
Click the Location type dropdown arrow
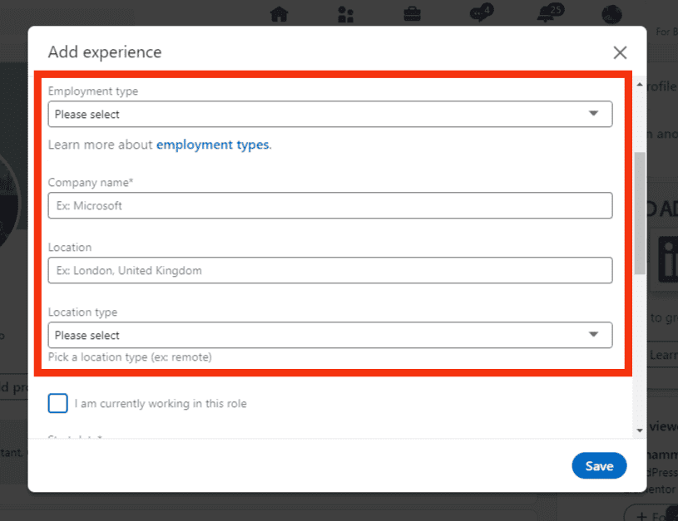click(593, 334)
